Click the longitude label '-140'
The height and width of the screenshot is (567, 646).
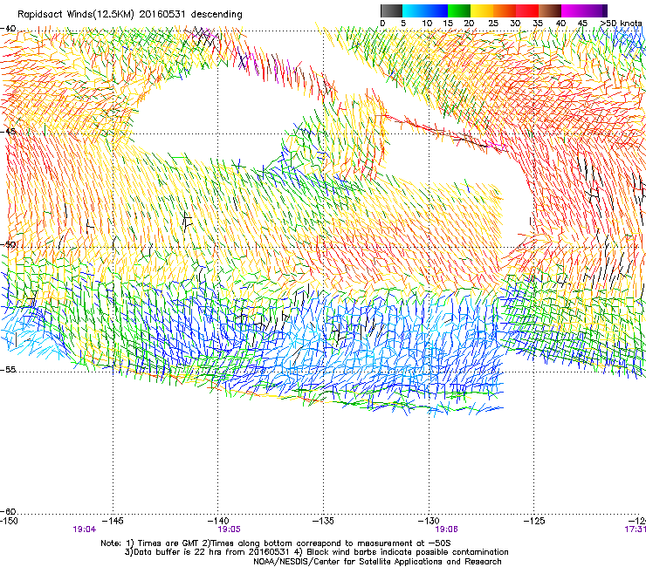pos(217,521)
